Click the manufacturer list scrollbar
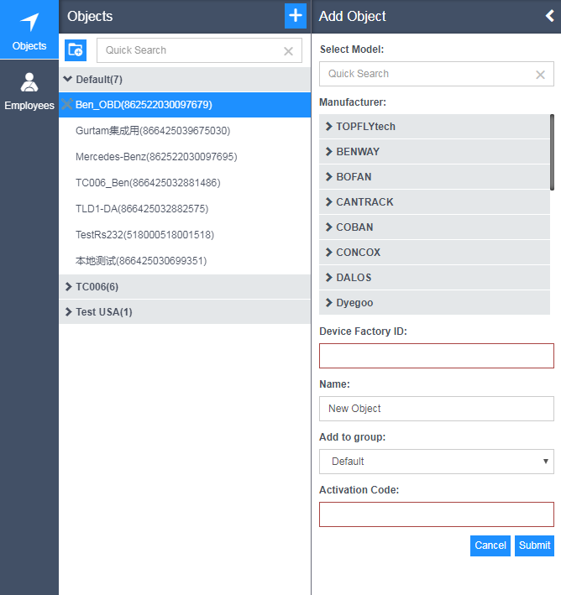The height and width of the screenshot is (595, 561). [x=552, y=152]
